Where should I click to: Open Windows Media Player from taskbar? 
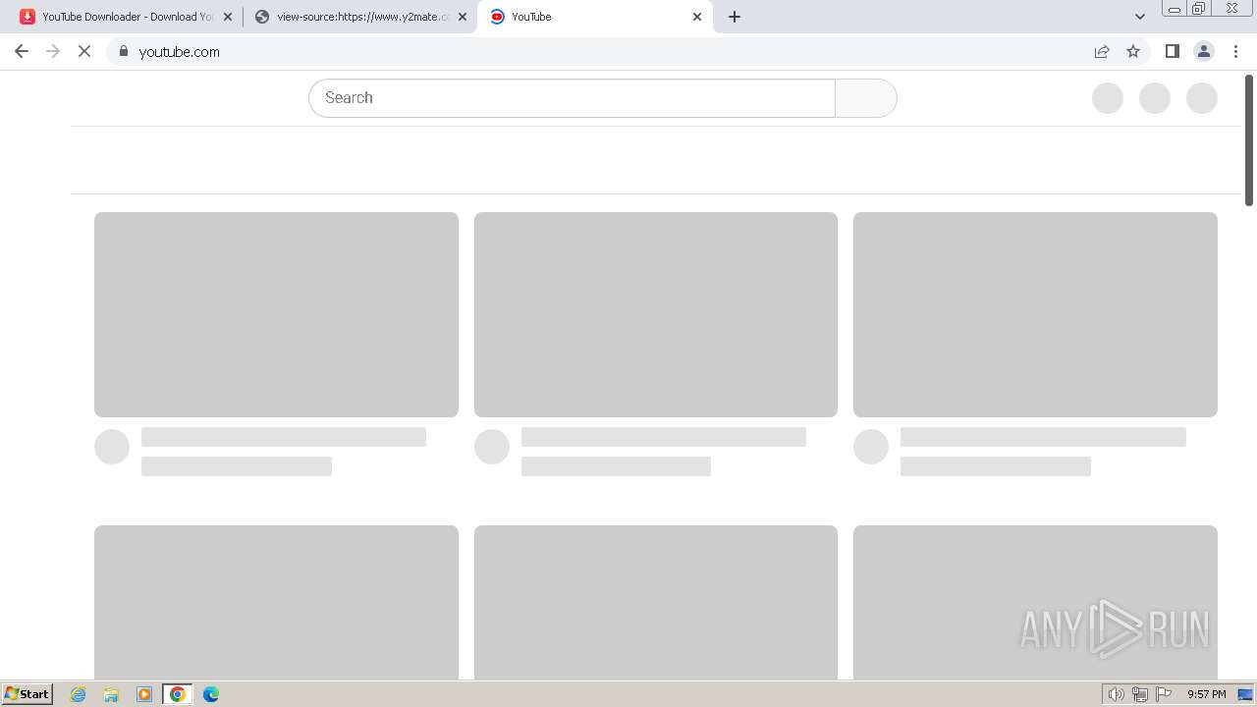tap(144, 694)
